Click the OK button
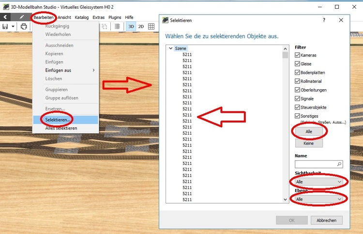 [292, 220]
